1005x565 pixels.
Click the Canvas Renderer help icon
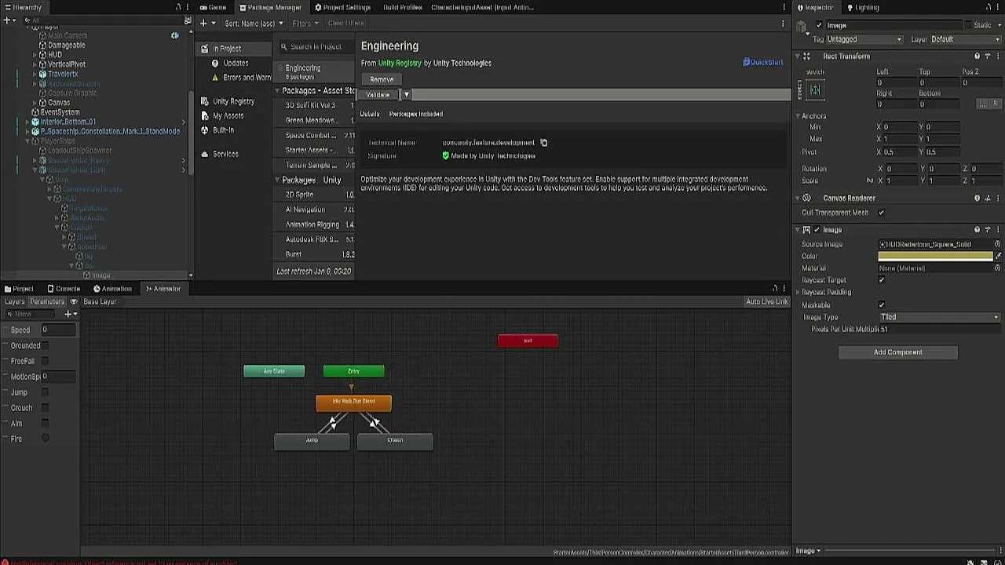pos(977,199)
